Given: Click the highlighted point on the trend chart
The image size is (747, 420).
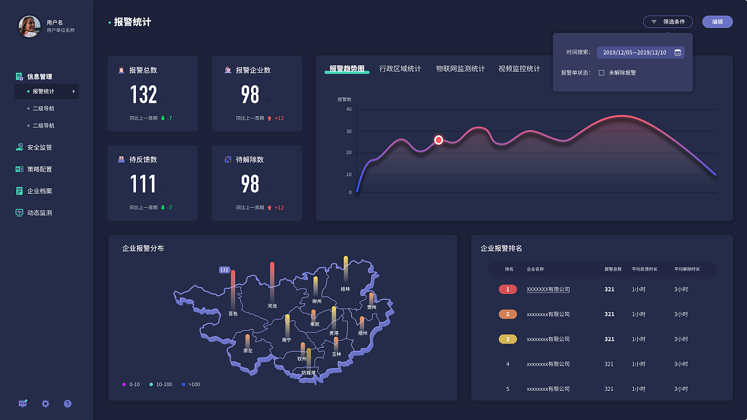Looking at the screenshot, I should [x=438, y=139].
